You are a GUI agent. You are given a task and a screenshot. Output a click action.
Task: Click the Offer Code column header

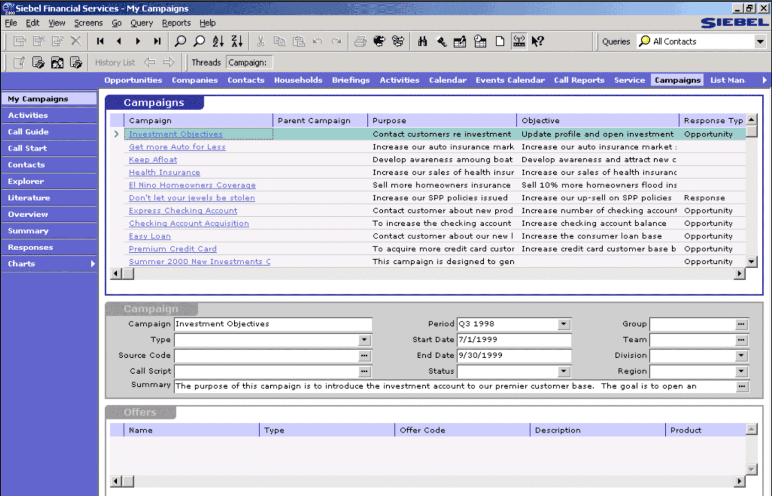462,430
